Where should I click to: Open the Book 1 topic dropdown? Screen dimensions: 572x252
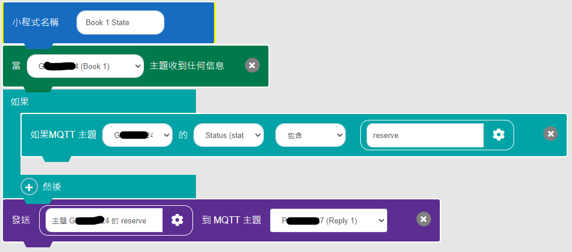(x=85, y=66)
